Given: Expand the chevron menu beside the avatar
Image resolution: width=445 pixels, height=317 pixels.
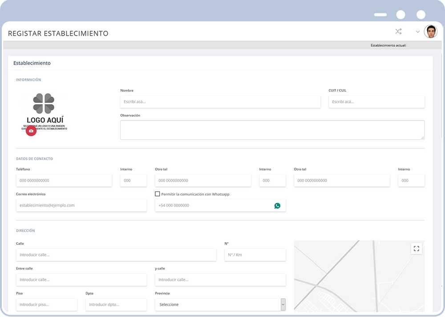Looking at the screenshot, I should [x=417, y=32].
